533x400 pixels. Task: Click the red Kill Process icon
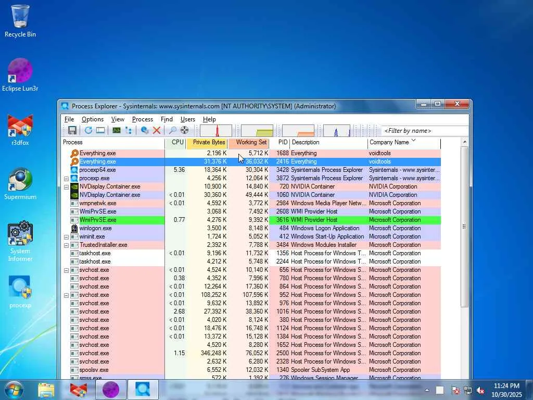point(156,130)
